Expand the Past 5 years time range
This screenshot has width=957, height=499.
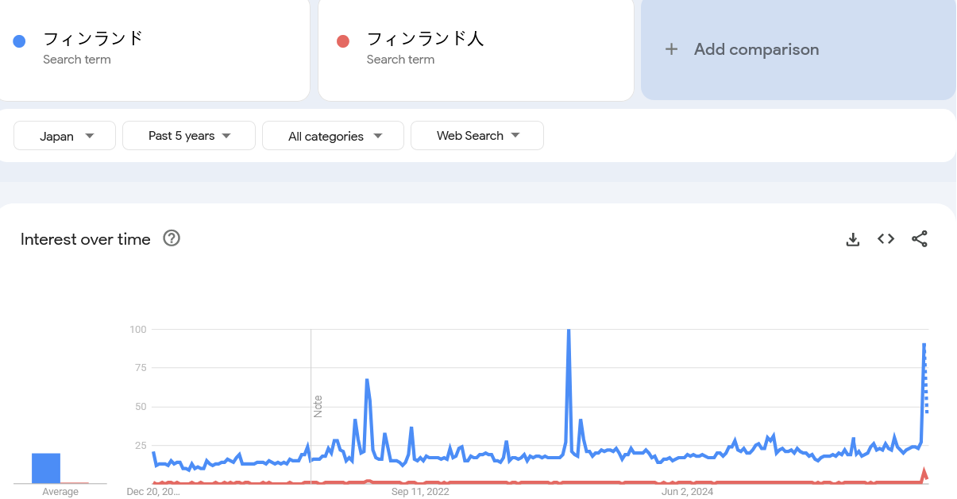(189, 136)
